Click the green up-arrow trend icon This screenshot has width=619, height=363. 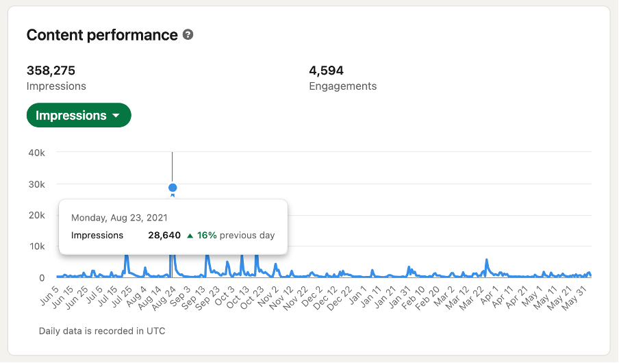click(190, 236)
